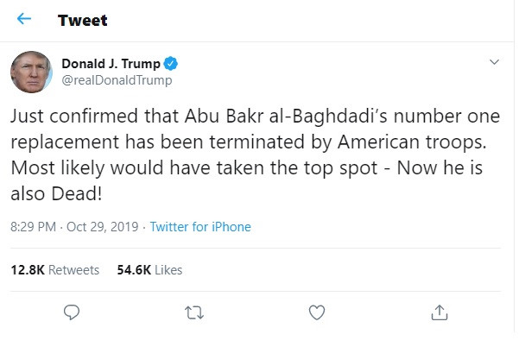Like the tweet with the heart icon
Image resolution: width=519 pixels, height=353 pixels.
pos(316,311)
